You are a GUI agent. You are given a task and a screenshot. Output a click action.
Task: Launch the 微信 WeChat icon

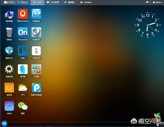coord(23,106)
